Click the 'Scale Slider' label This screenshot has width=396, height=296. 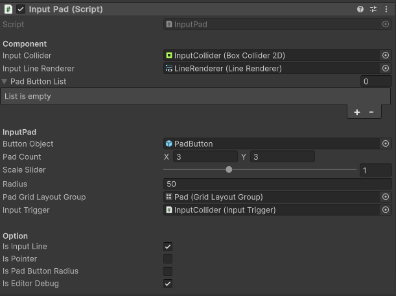[24, 170]
